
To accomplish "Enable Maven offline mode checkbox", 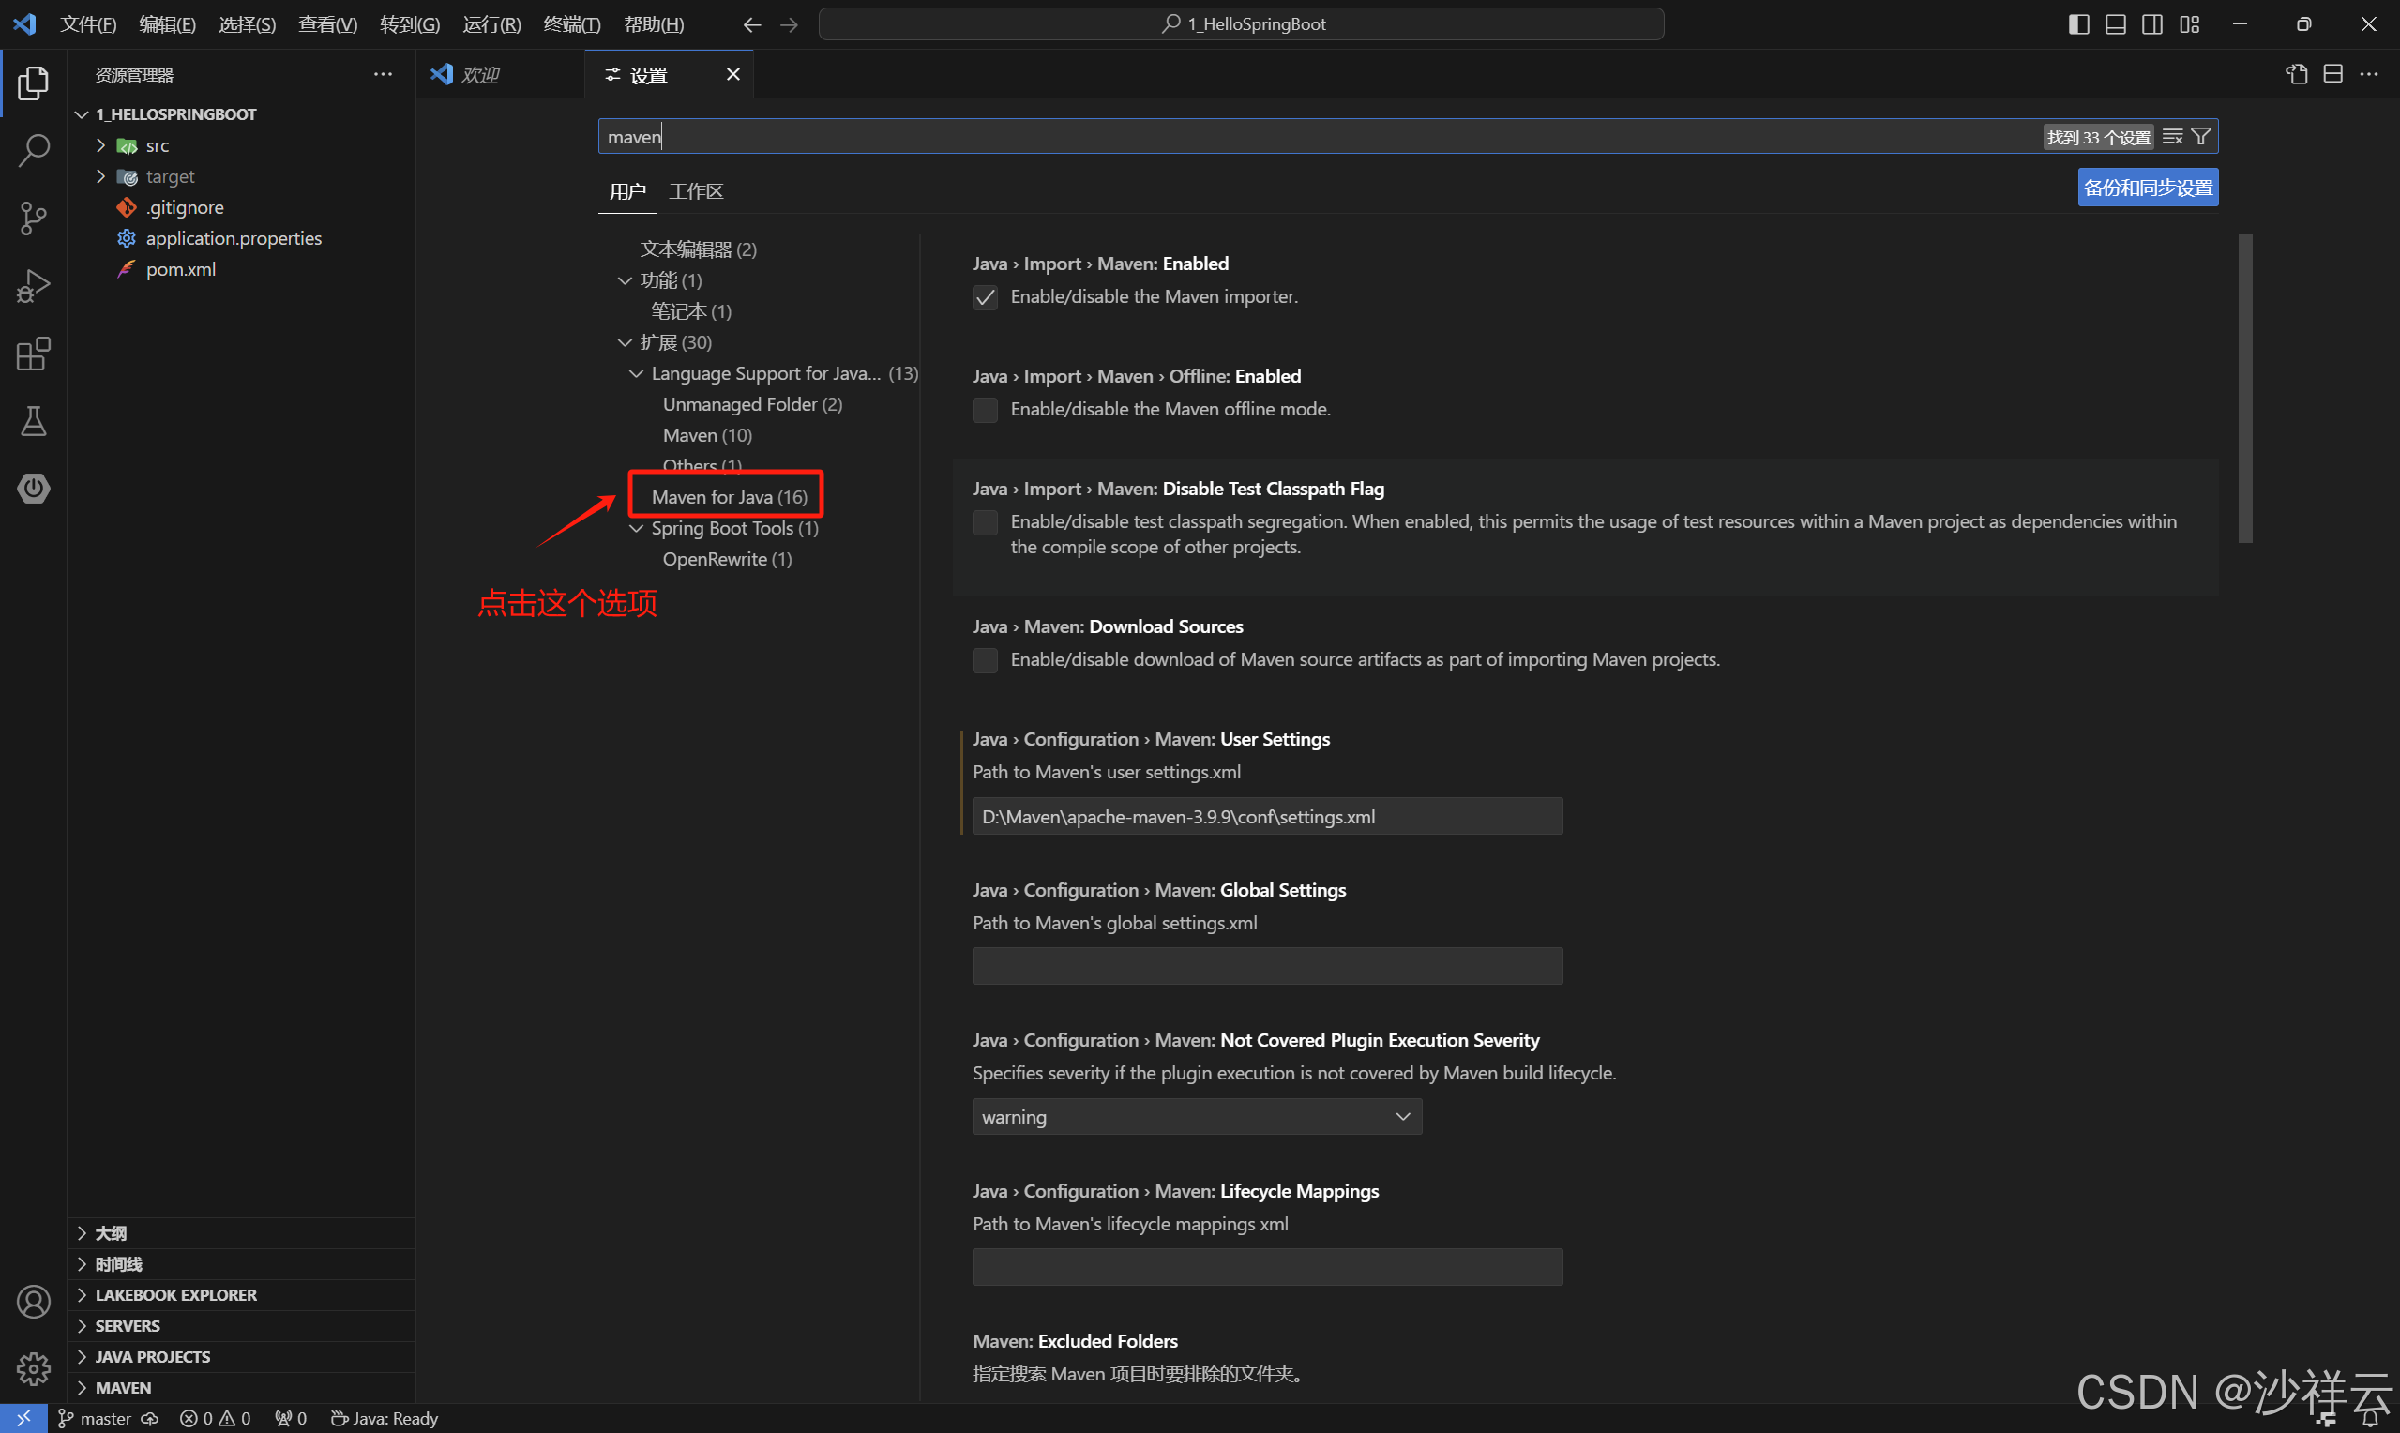I will pos(985,411).
